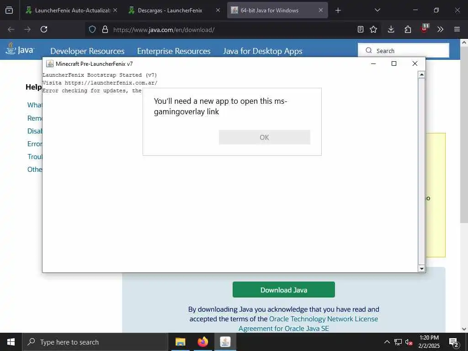Close the 64-bit Java for Windows tab
The width and height of the screenshot is (468, 351).
coord(320,11)
